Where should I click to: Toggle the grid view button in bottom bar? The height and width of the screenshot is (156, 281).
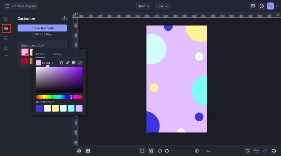[x=88, y=151]
